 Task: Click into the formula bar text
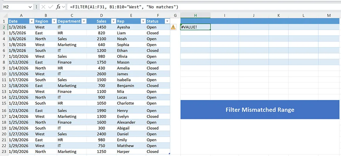click(124, 7)
